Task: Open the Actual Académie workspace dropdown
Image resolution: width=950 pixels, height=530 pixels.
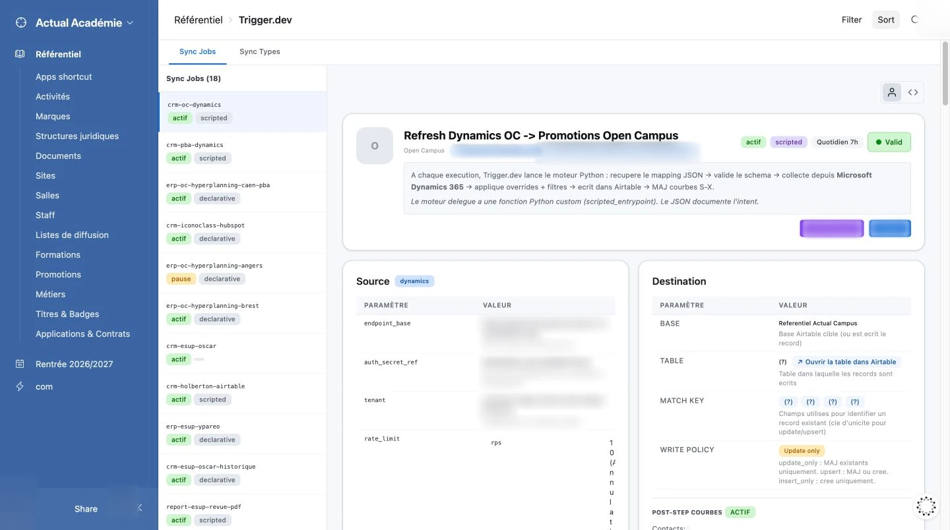Action: [x=84, y=22]
